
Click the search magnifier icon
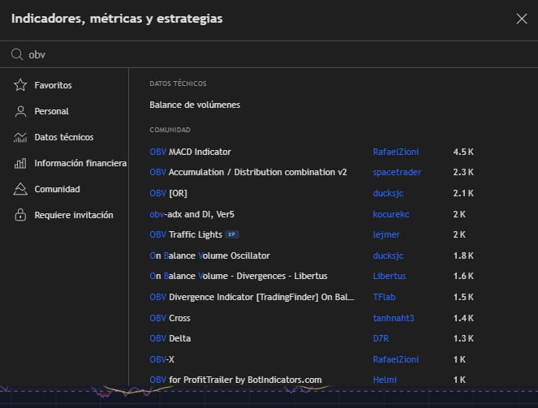(17, 54)
